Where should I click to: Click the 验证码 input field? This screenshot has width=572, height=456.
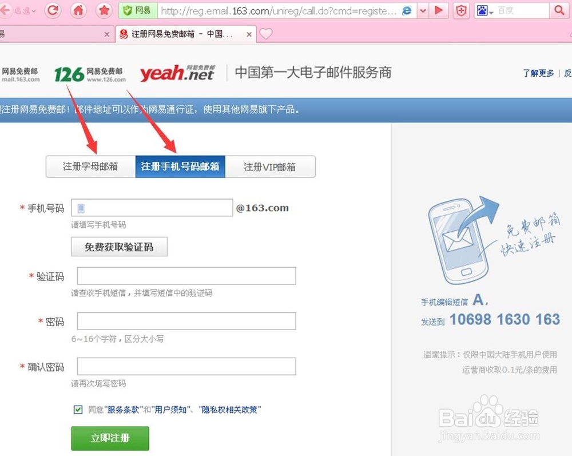point(186,276)
